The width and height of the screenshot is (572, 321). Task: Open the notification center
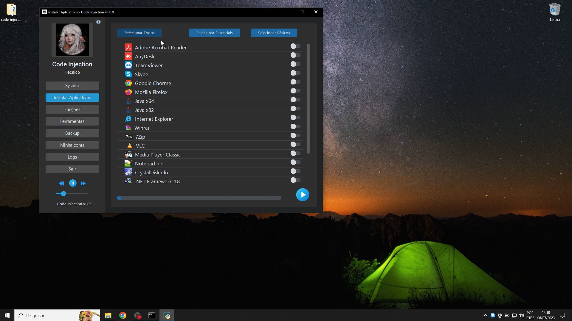tap(562, 315)
